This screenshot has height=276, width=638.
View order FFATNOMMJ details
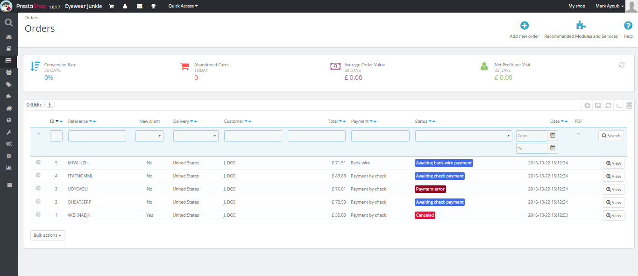[613, 176]
